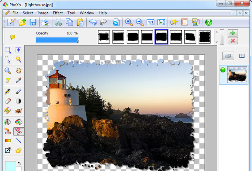Select the Eraser tool

8,101
